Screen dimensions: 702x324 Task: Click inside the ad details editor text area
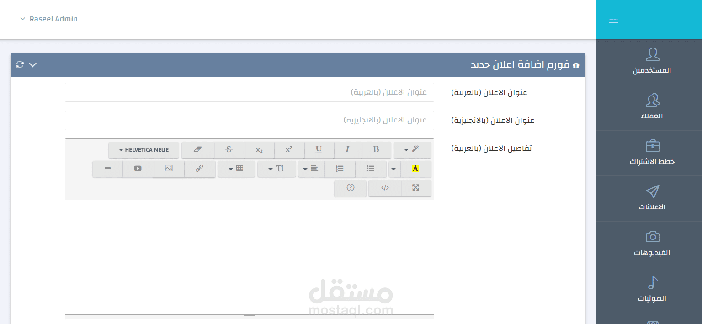250,257
